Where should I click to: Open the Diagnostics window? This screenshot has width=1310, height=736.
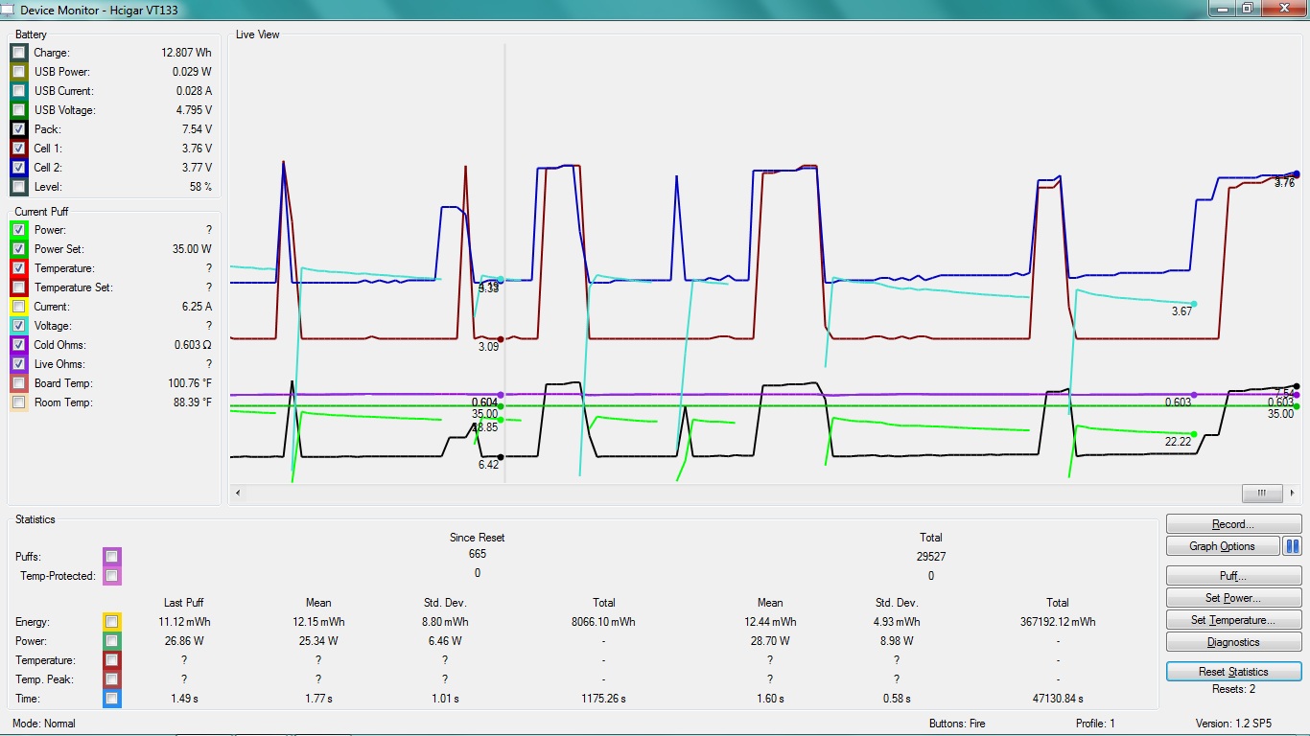[x=1233, y=642]
